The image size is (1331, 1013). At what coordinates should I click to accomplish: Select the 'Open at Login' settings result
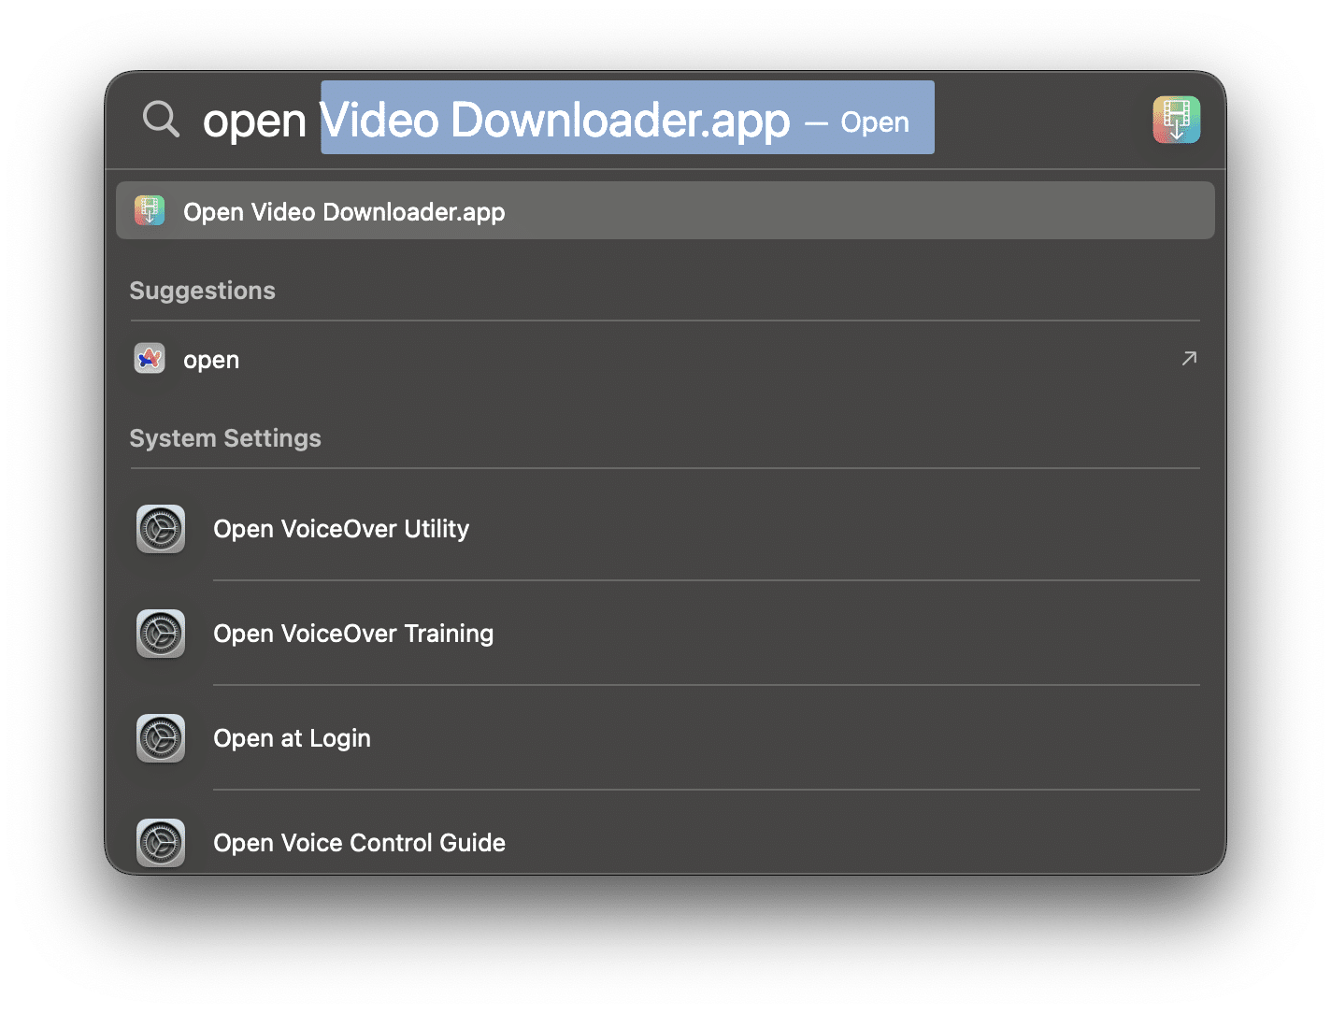(x=292, y=738)
